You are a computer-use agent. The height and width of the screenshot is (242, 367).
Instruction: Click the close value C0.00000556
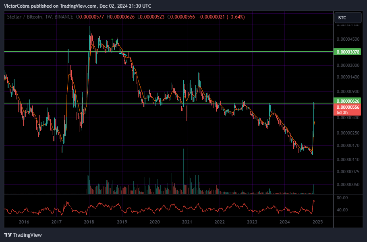pos(181,17)
